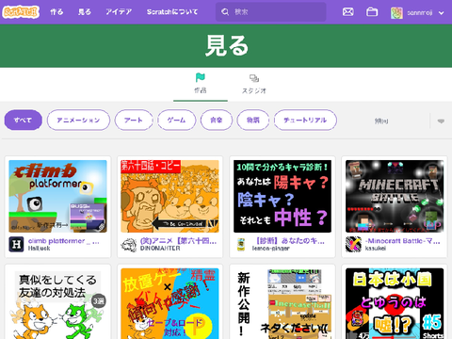This screenshot has height=339, width=452.
Task: Open the Minecraft Battle thumbnail
Action: click(x=395, y=196)
